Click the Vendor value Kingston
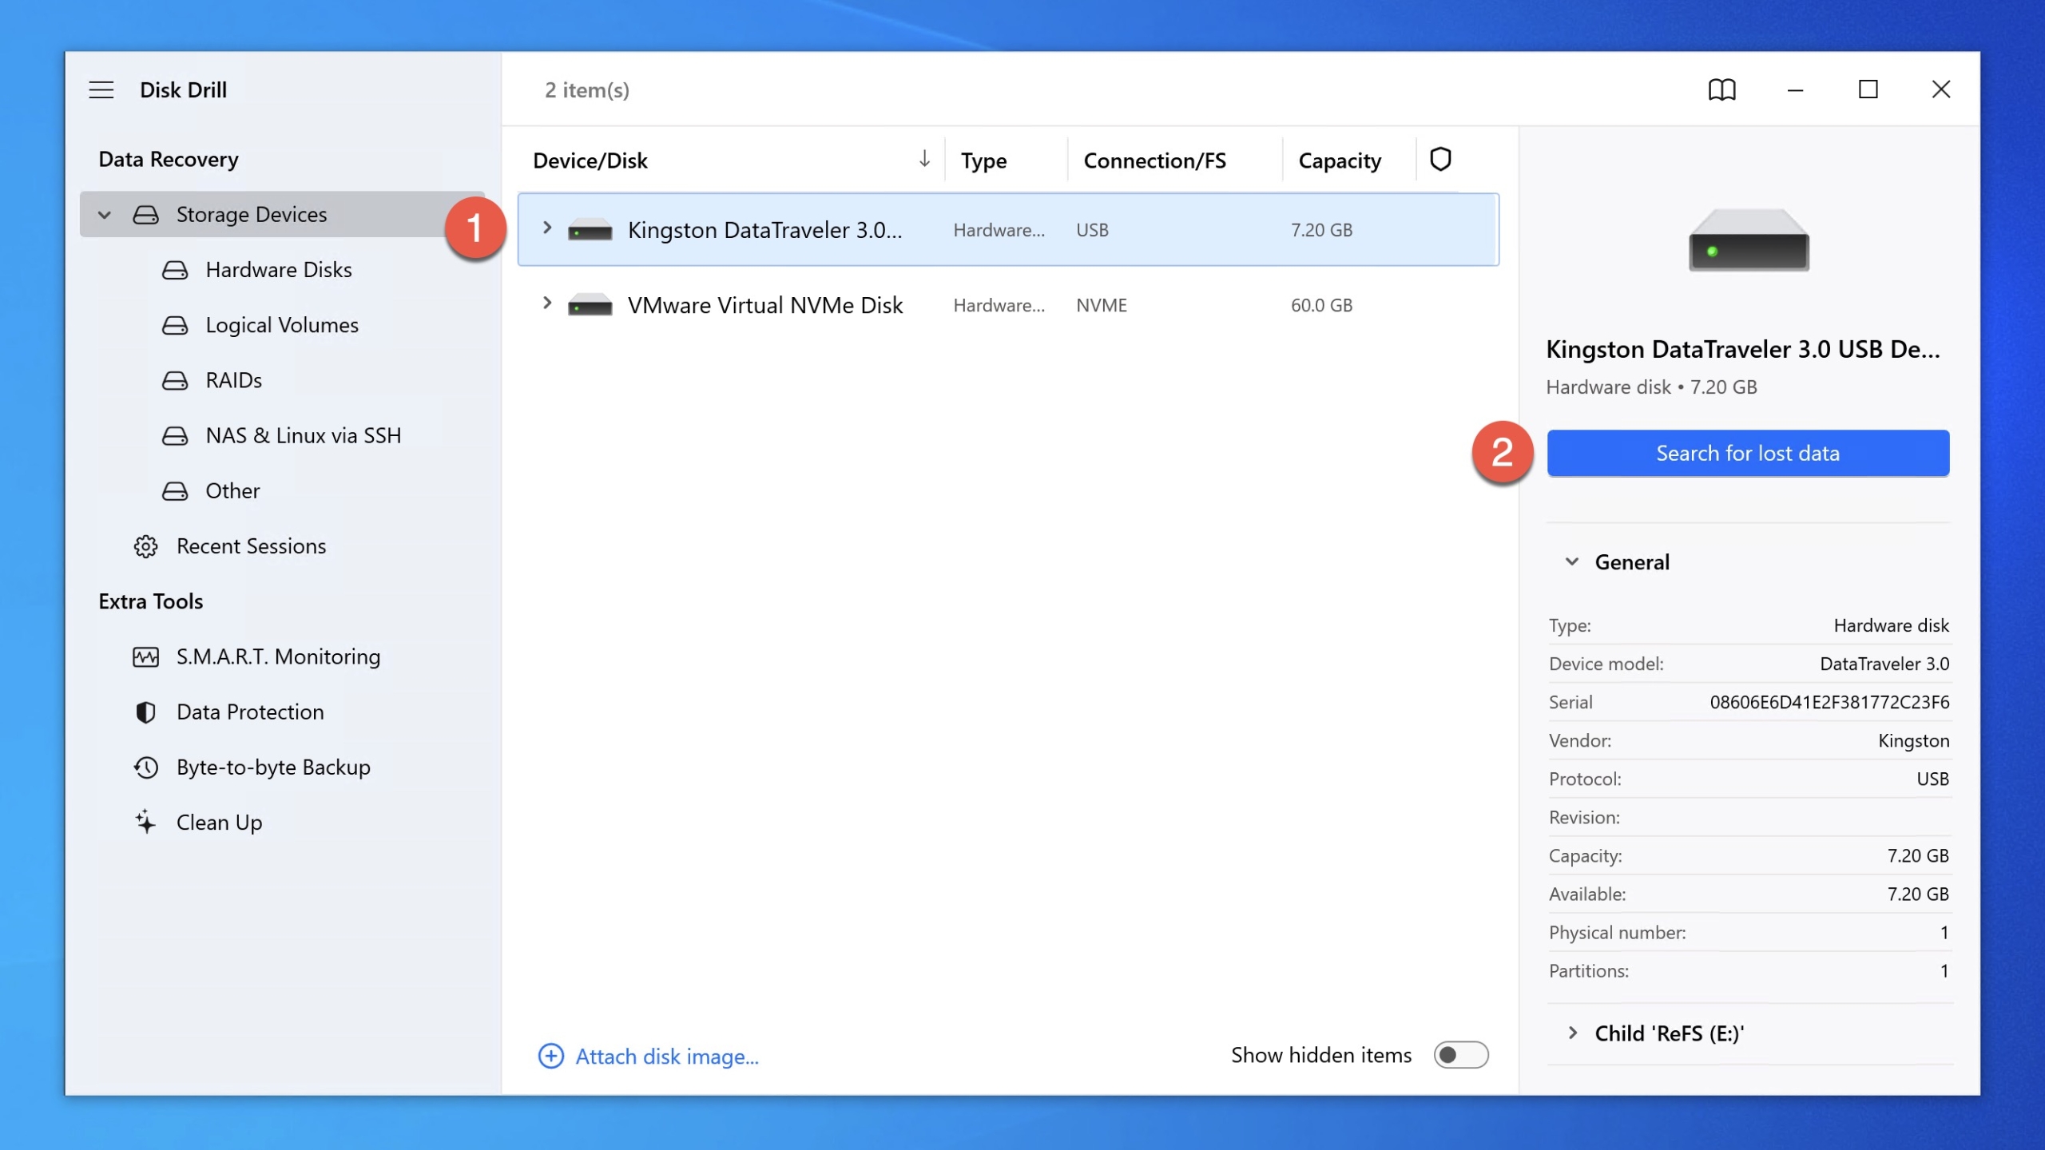Image resolution: width=2045 pixels, height=1150 pixels. click(1913, 740)
